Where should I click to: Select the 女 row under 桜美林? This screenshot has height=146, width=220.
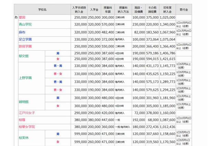tap(58, 142)
